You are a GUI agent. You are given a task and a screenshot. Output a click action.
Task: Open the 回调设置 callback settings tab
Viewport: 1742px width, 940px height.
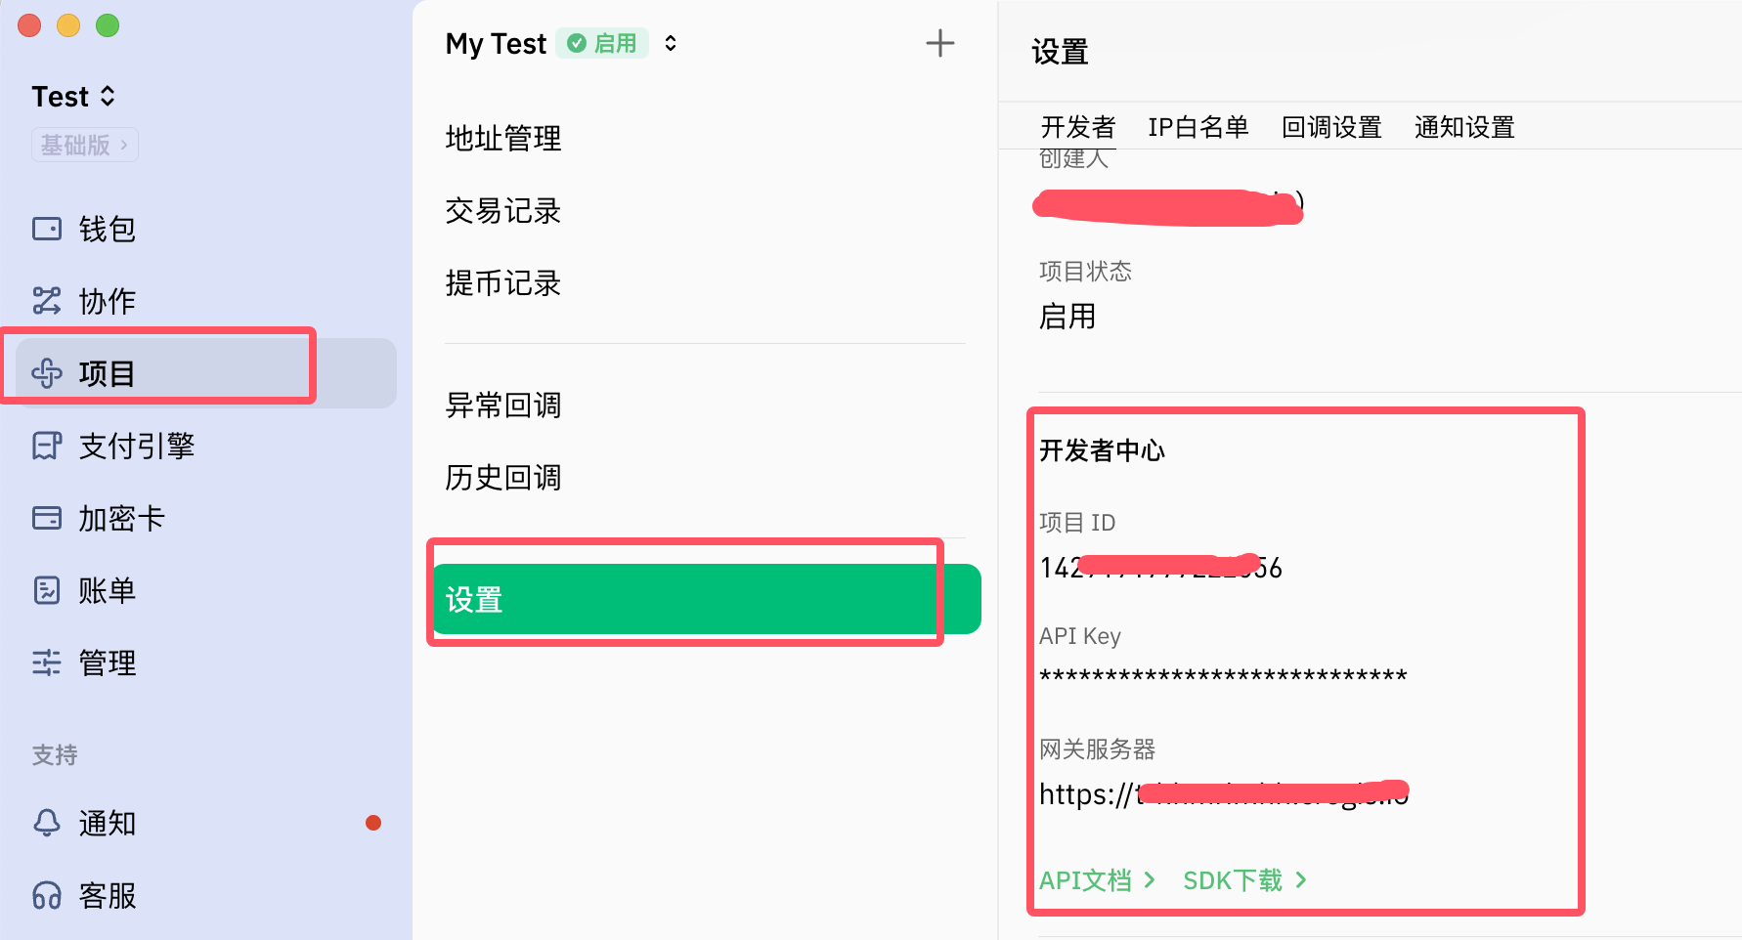coord(1330,126)
